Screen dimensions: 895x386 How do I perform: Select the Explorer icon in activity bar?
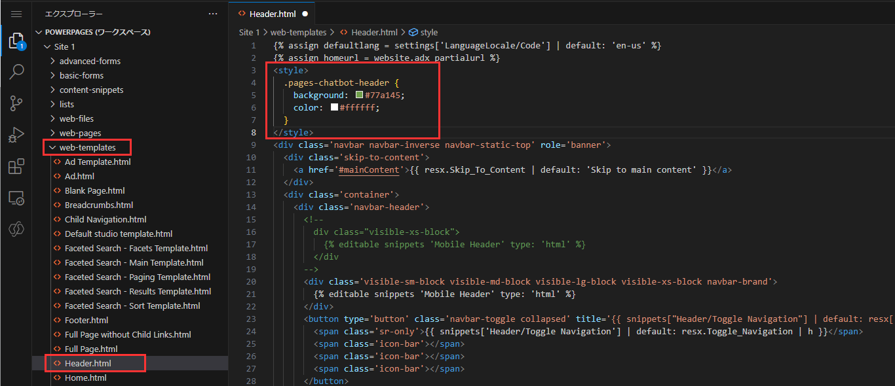[x=16, y=40]
